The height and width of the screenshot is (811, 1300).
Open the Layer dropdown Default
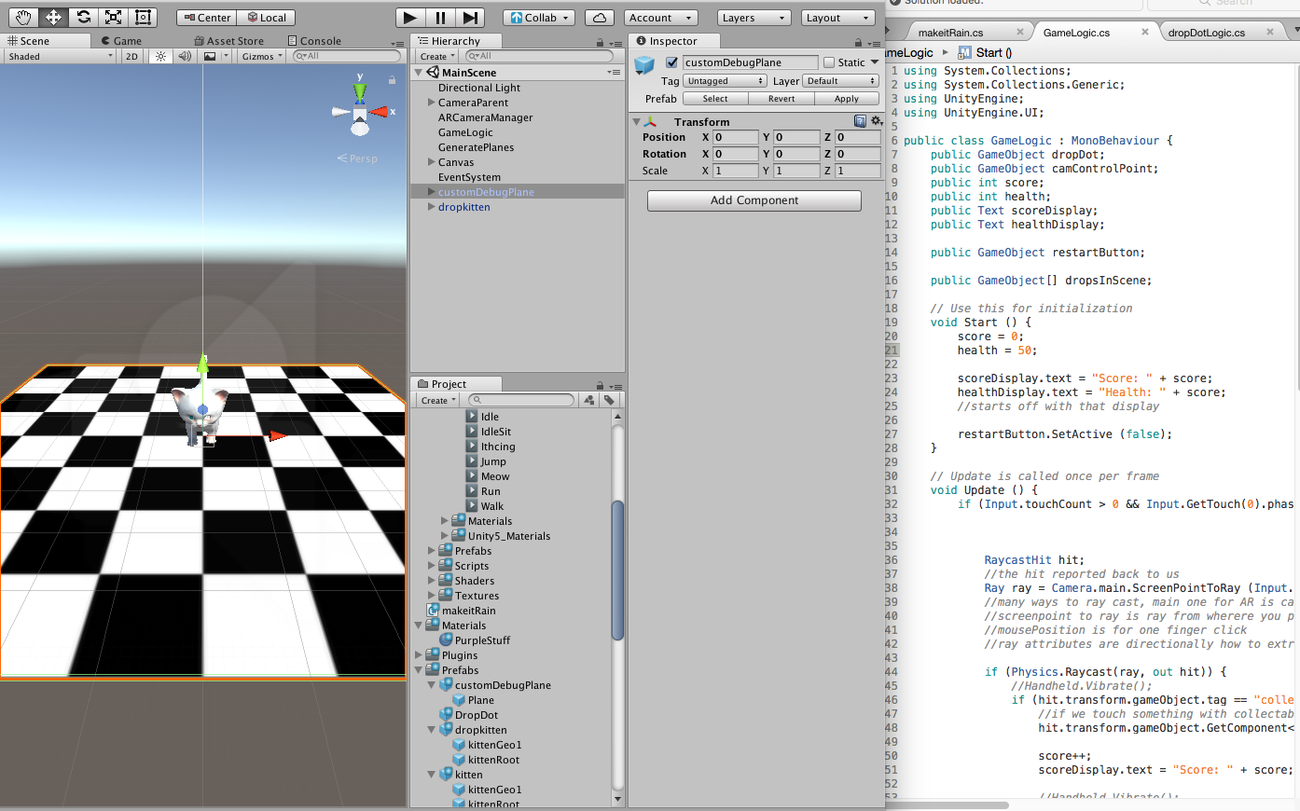(841, 81)
